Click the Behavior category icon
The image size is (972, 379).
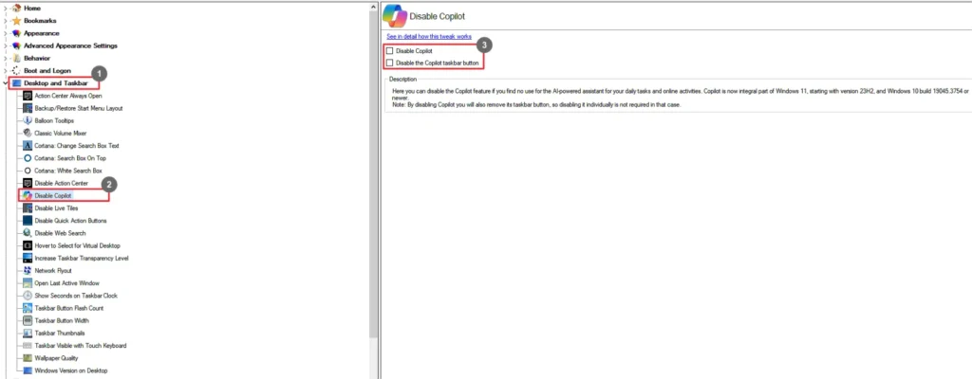tap(16, 58)
